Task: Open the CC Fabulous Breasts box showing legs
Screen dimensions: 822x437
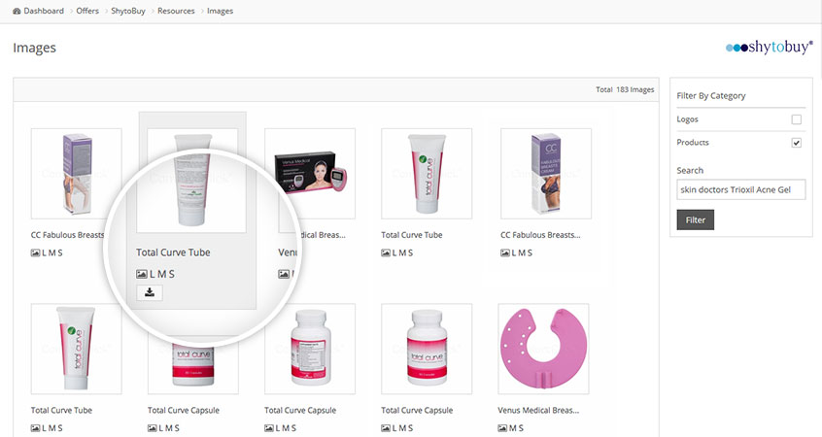Action: [x=77, y=174]
